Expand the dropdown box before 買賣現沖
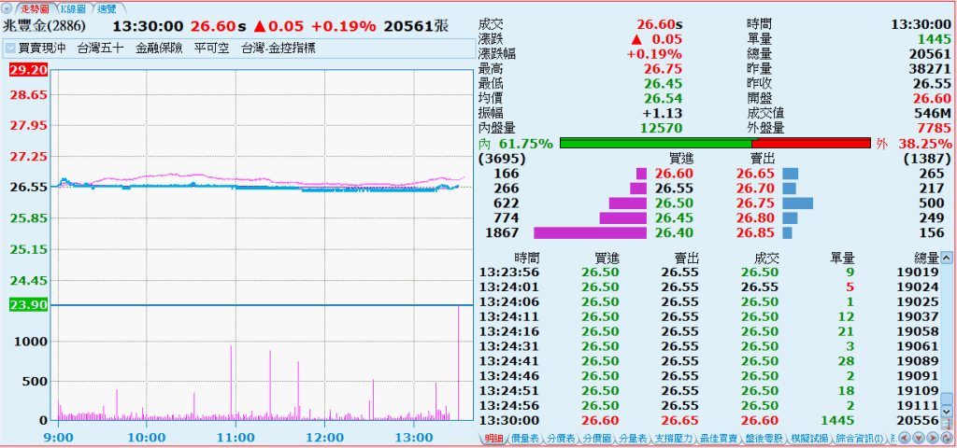This screenshot has height=448, width=957. [9, 48]
